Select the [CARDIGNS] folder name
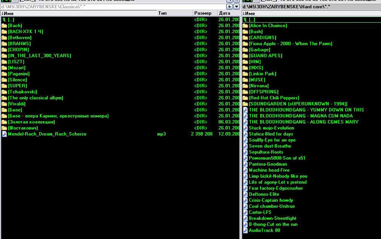This screenshot has width=381, height=239. point(263,38)
